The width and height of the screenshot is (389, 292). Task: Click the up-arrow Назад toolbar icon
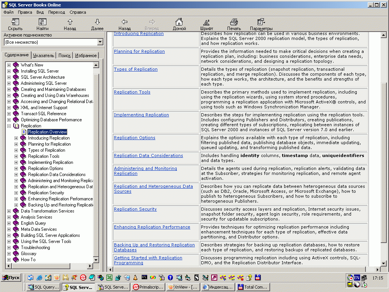[x=70, y=22]
